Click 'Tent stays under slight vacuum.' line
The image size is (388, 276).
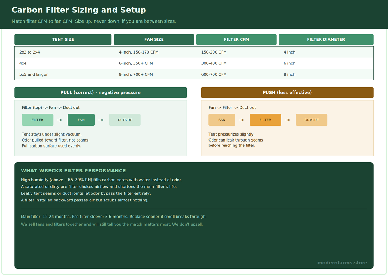coord(52,134)
